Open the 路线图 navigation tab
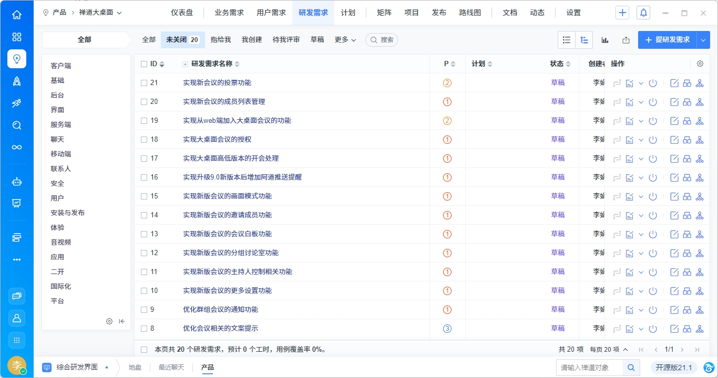Screen dimensions: 718x378 [x=470, y=13]
